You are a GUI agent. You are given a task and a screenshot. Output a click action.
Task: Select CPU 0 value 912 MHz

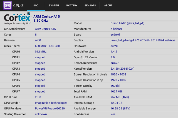pyautogui.click(x=41, y=52)
